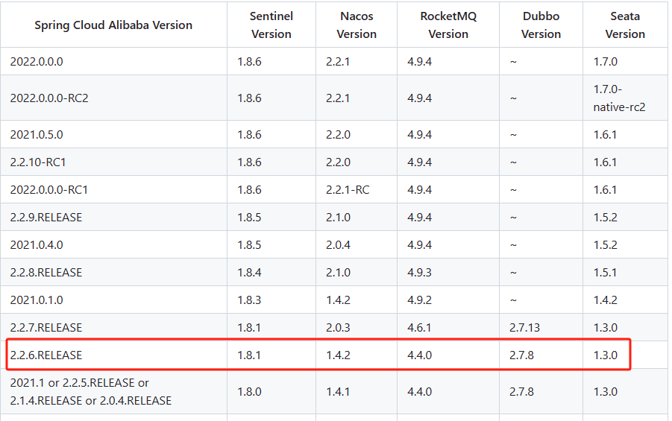Click the Dubbo Version header cell
672x421 pixels.
click(x=541, y=25)
